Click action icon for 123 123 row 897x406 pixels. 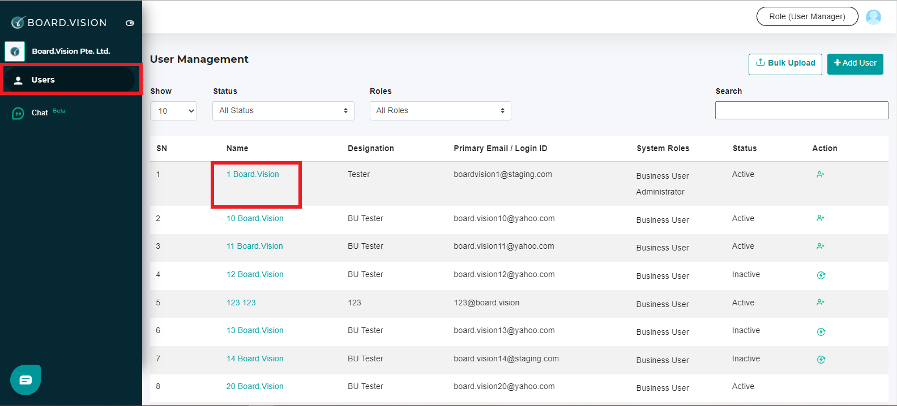(x=821, y=303)
